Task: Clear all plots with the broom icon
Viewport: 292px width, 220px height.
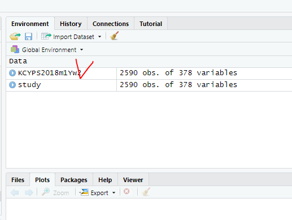Action: pyautogui.click(x=146, y=192)
